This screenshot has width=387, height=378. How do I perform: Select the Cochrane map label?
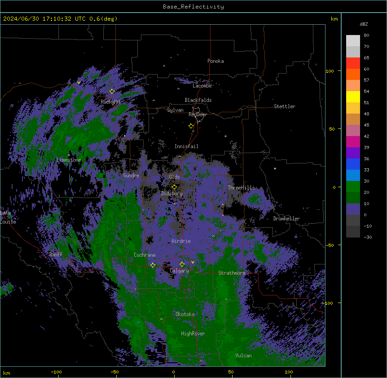tap(145, 255)
